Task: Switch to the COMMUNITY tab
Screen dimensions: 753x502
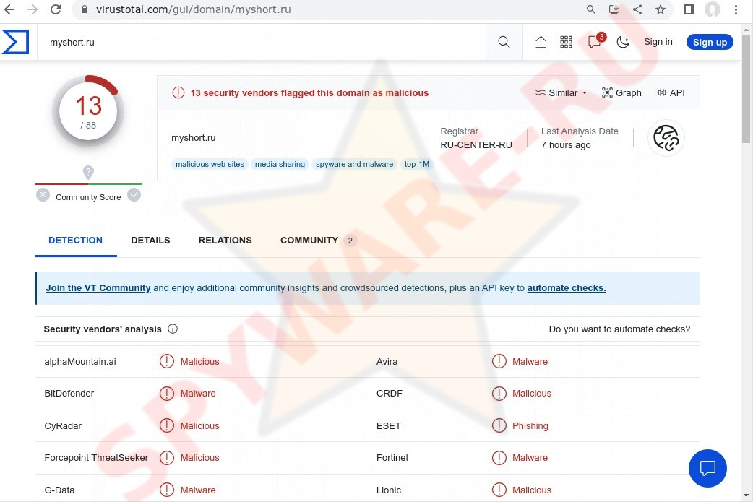Action: click(318, 241)
